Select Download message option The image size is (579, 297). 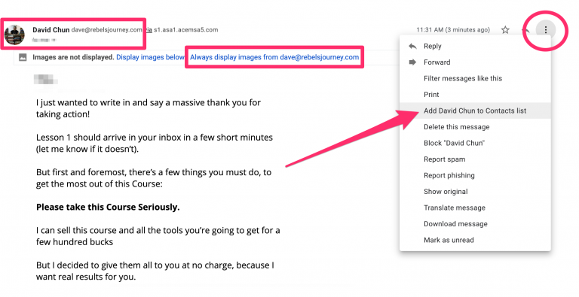[x=475, y=224]
